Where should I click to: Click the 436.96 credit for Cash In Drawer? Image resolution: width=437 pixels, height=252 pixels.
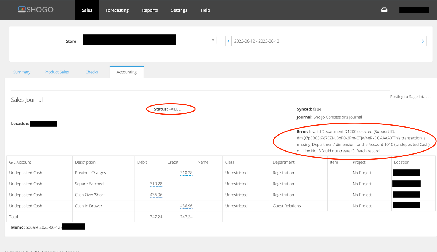click(186, 206)
